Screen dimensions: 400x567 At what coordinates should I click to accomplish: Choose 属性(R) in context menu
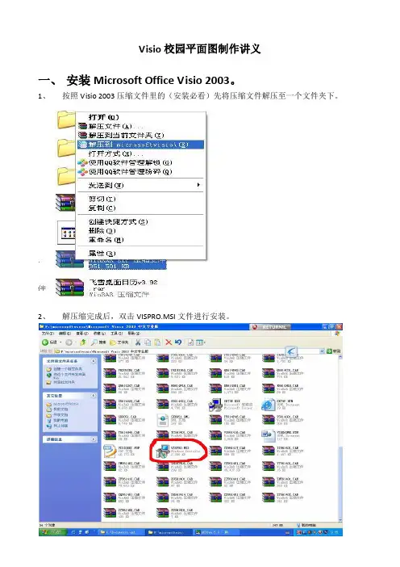[140, 254]
